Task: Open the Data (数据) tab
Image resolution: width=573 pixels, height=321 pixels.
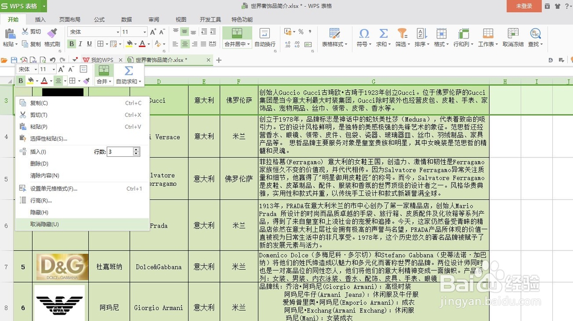Action: 127,19
